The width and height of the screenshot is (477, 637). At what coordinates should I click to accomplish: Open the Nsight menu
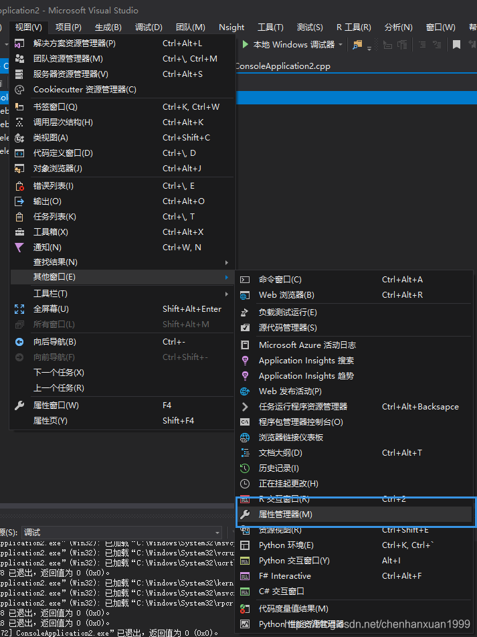click(231, 27)
